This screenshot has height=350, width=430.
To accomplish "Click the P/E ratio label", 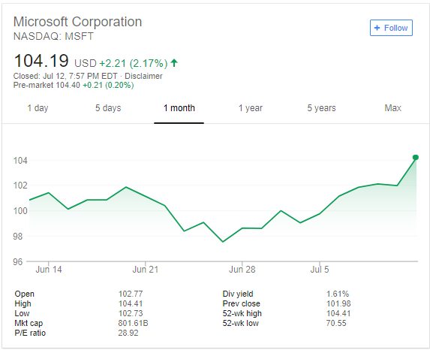I will [x=30, y=333].
